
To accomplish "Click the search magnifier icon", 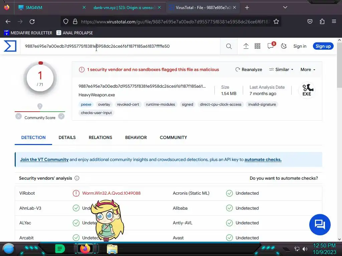I will click(x=229, y=46).
